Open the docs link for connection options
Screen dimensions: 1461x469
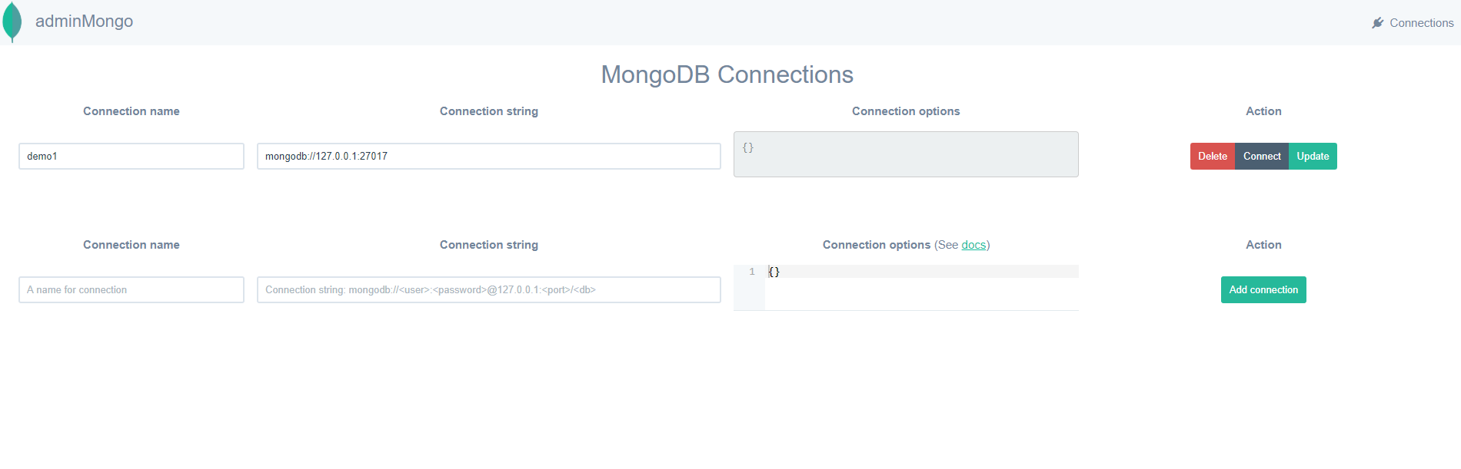tap(973, 245)
